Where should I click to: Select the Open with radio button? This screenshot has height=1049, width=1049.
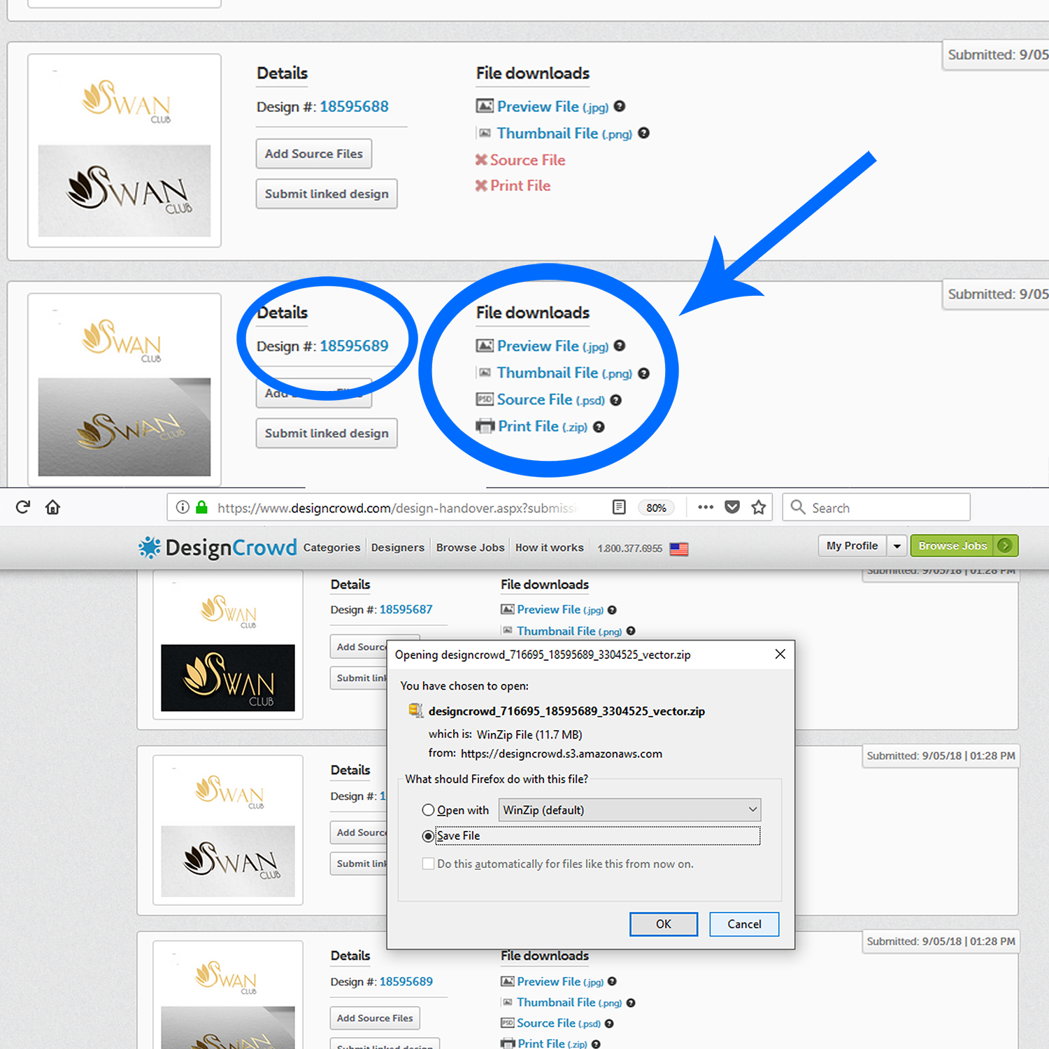[428, 810]
